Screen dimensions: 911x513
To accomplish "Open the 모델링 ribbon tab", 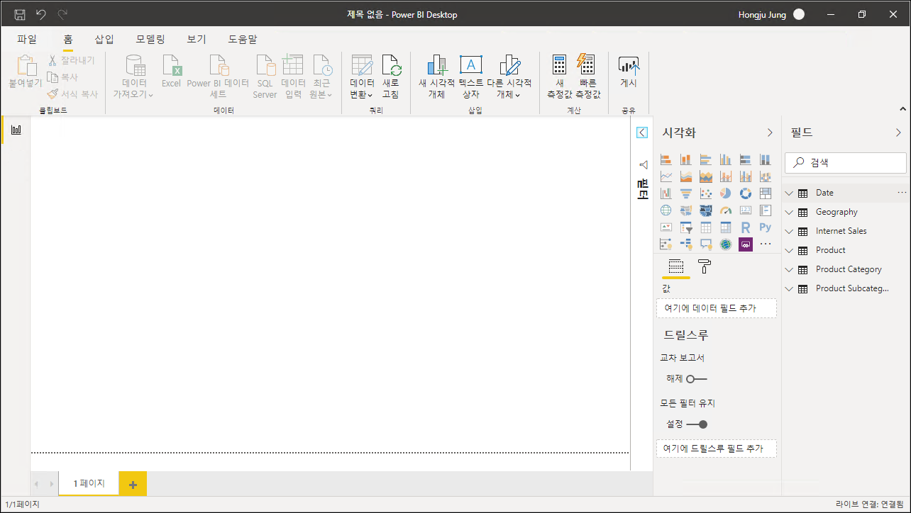I will coord(150,39).
